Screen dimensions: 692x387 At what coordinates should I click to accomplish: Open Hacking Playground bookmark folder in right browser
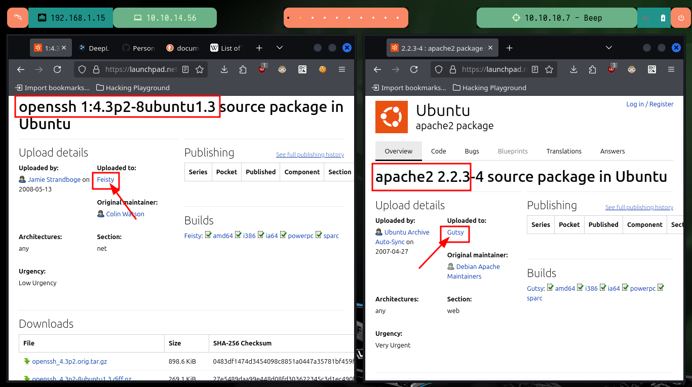coord(489,88)
